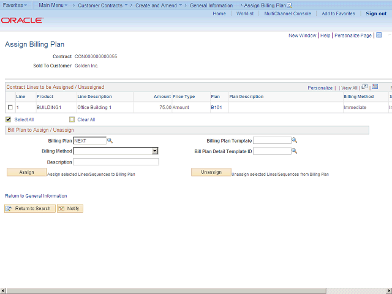Click the Sign out link
The height and width of the screenshot is (294, 392).
click(376, 13)
